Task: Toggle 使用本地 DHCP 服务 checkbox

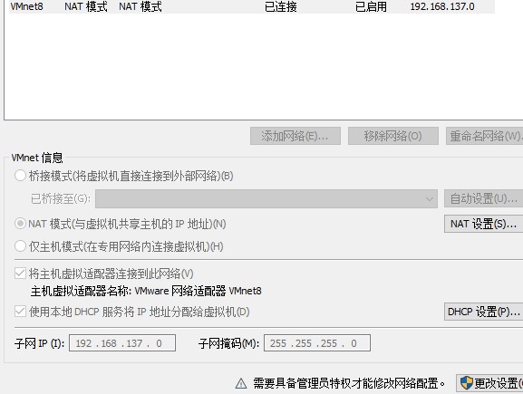Action: (20, 312)
